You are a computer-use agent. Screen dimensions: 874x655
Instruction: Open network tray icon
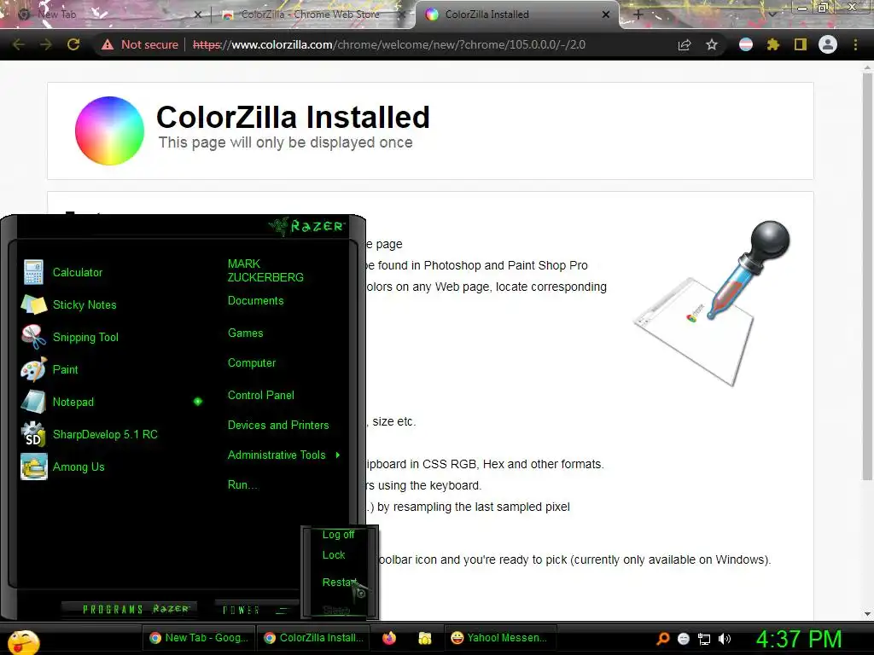tap(704, 639)
